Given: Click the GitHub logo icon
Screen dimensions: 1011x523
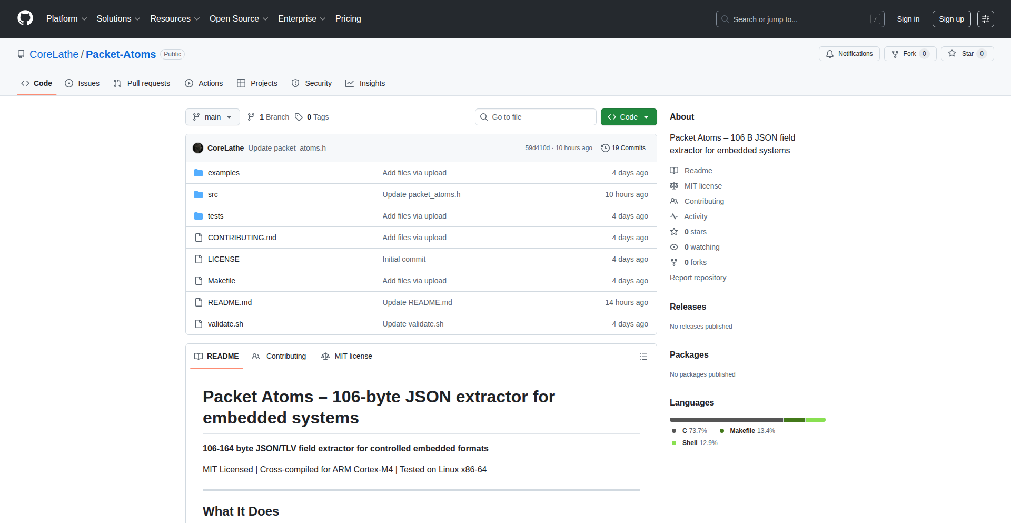Looking at the screenshot, I should [x=25, y=18].
